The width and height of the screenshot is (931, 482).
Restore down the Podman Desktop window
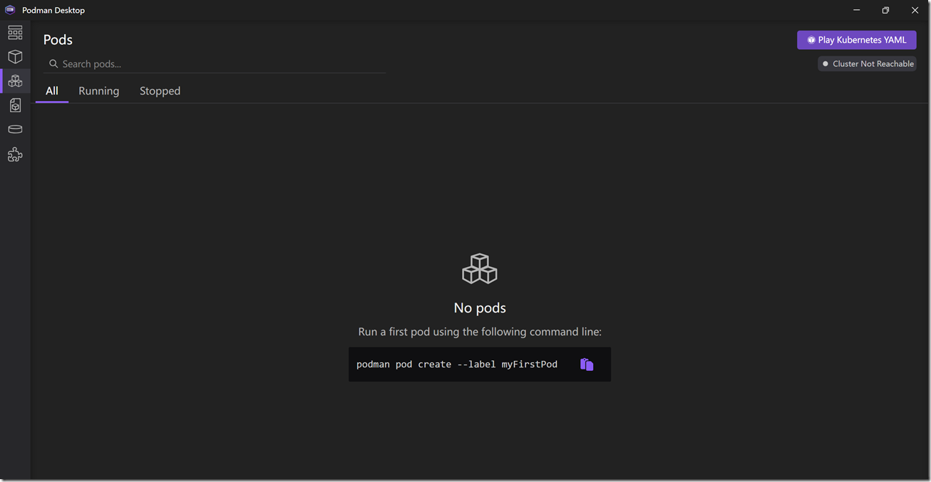(885, 10)
